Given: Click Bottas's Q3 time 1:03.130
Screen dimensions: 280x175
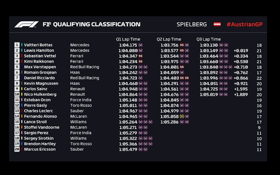Looking at the screenshot, I should pyautogui.click(x=209, y=45).
